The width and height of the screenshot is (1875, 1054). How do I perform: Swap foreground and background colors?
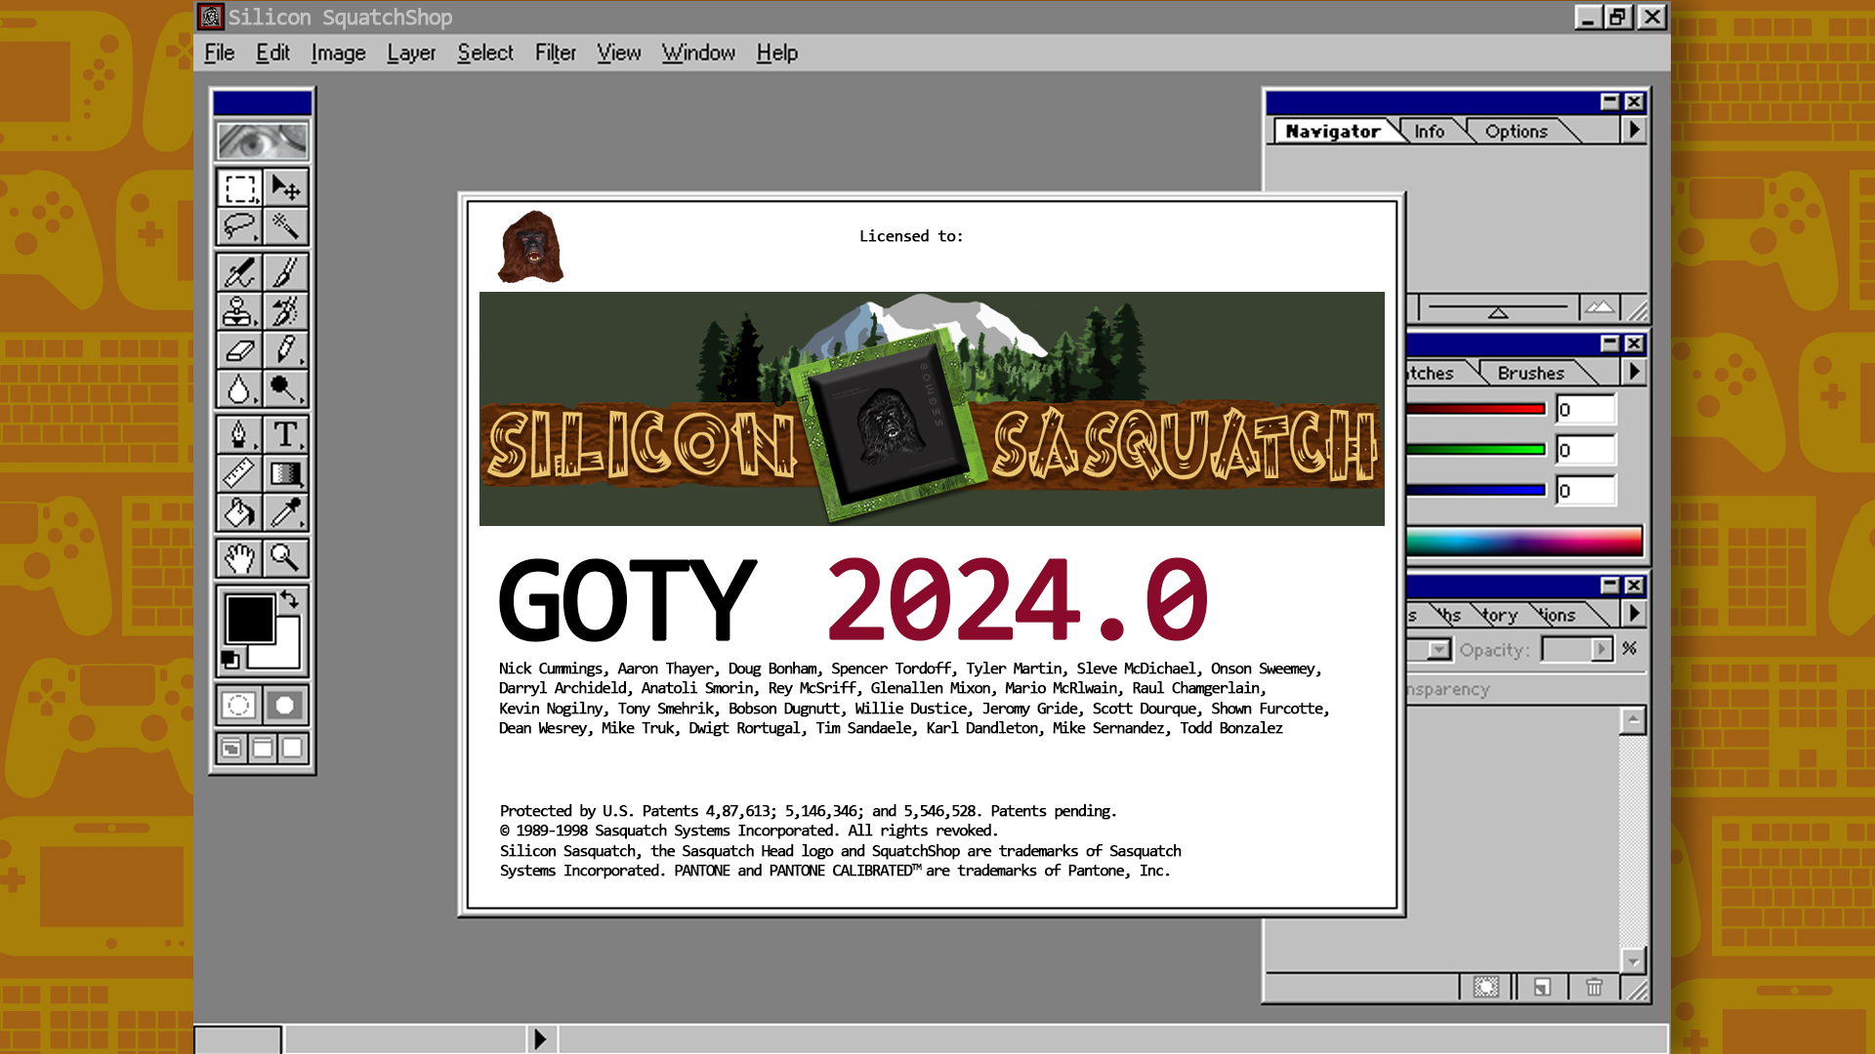(290, 599)
